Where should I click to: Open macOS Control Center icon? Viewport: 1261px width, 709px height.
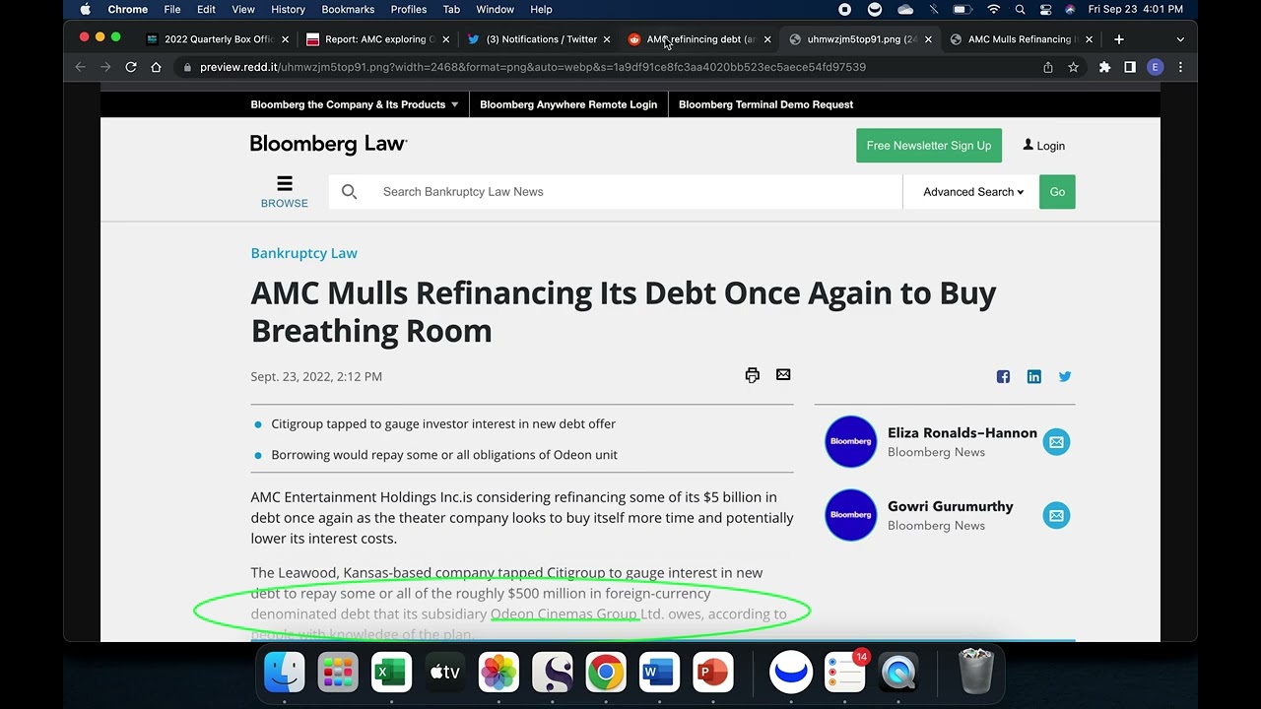coord(1045,9)
